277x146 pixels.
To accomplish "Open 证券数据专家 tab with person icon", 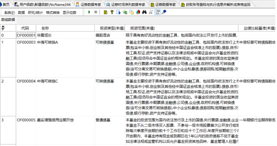I will 89,4.
